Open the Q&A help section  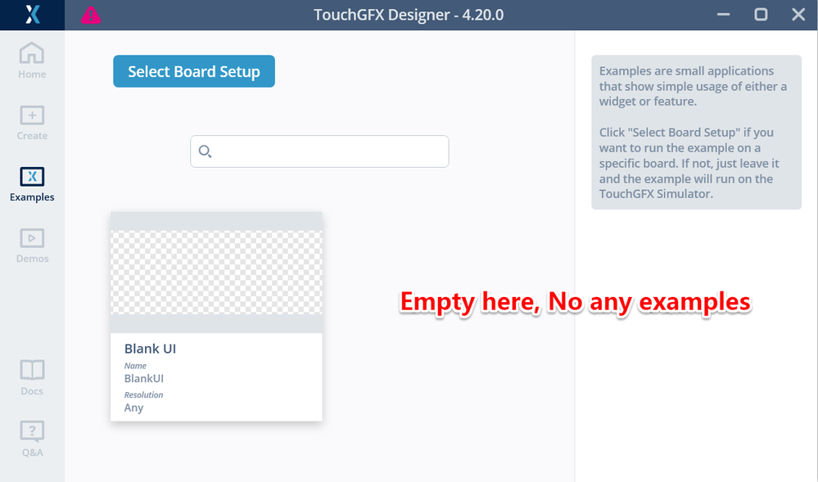[32, 439]
